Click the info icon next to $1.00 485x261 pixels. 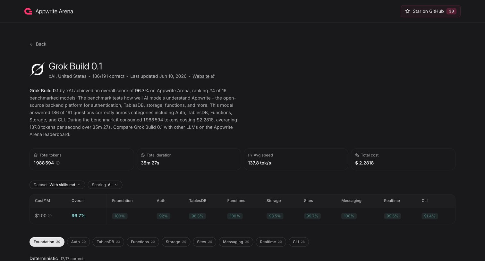pos(50,216)
